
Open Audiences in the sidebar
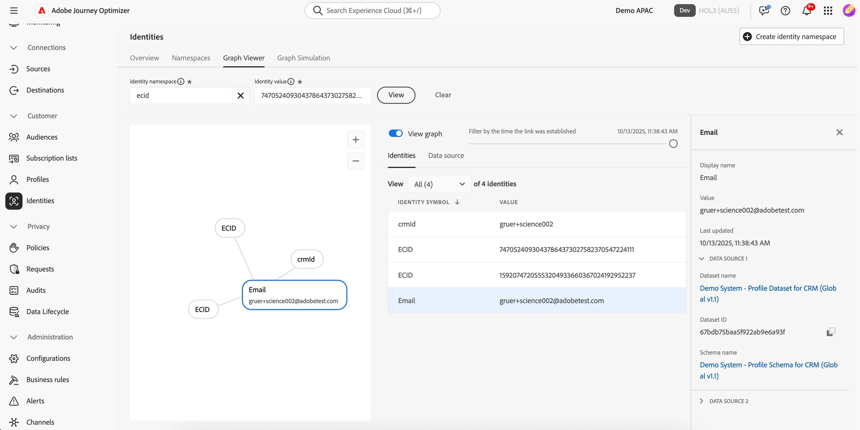pos(42,137)
